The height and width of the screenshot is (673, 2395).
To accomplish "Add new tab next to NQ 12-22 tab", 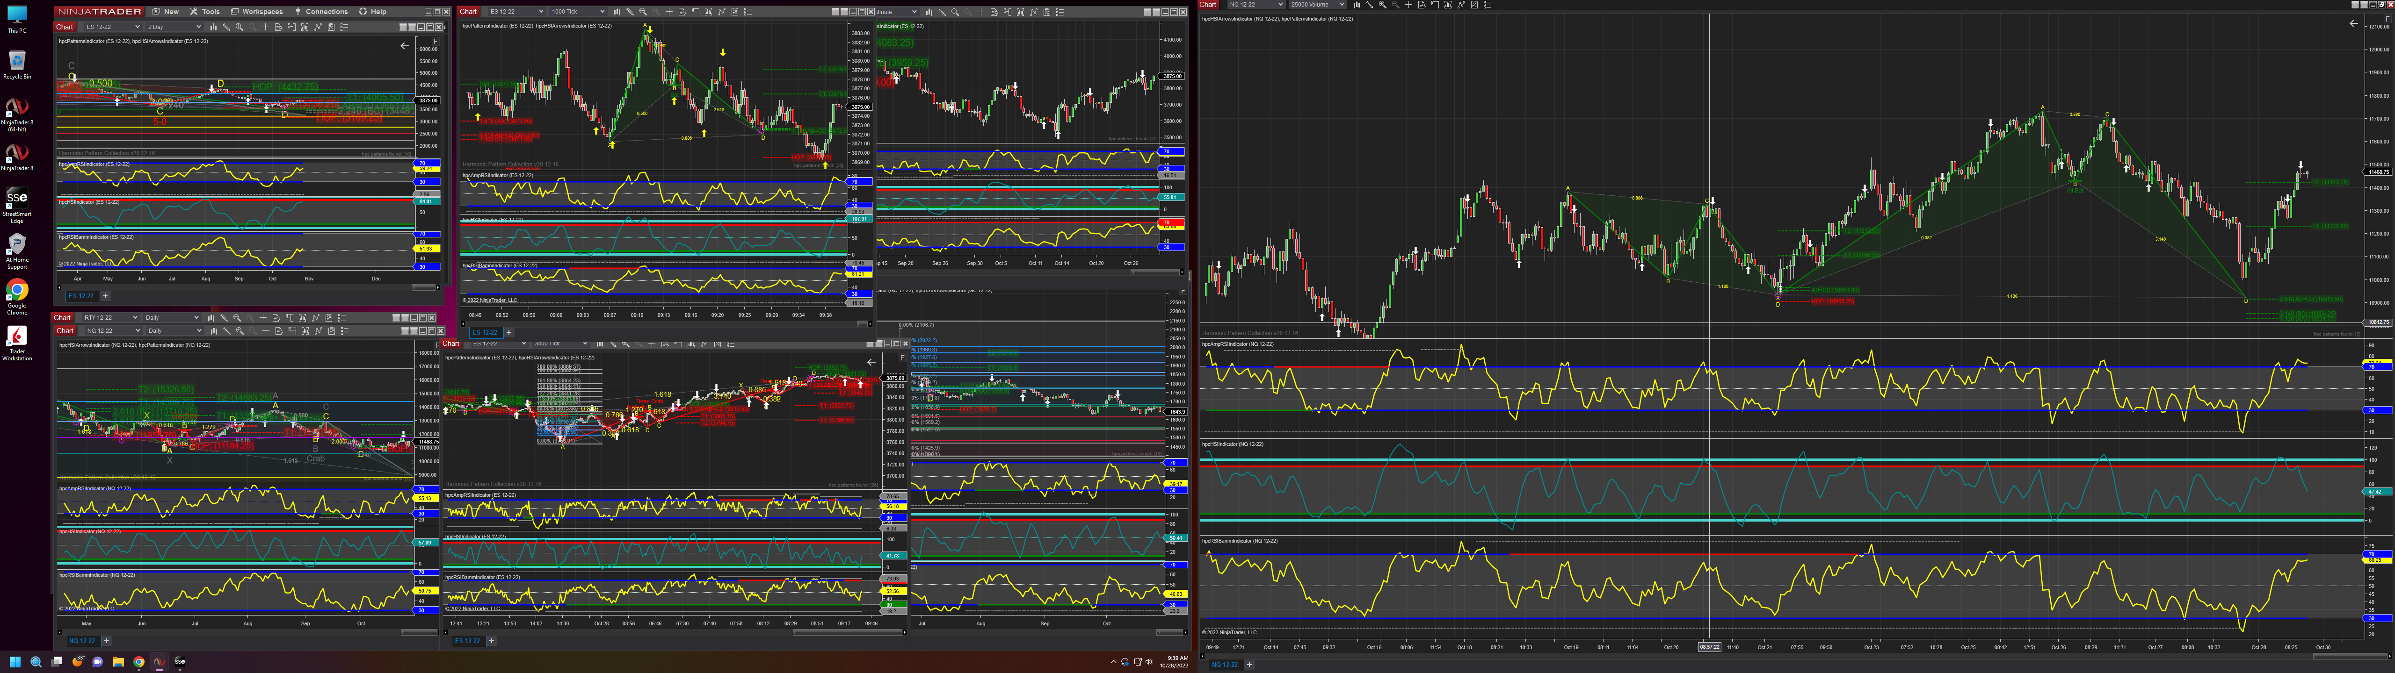I will (1248, 665).
